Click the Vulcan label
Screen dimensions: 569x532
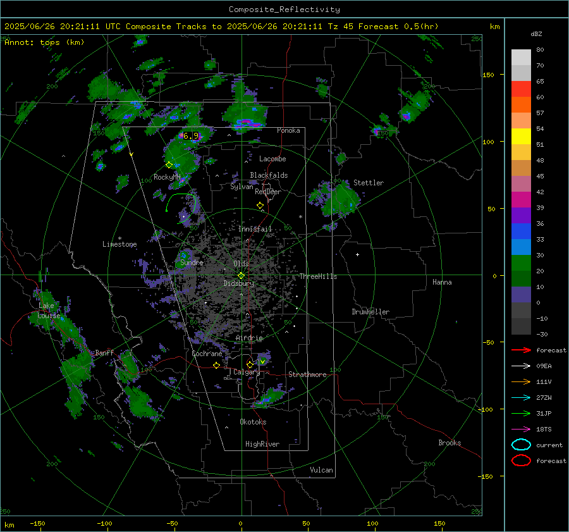[x=321, y=470]
